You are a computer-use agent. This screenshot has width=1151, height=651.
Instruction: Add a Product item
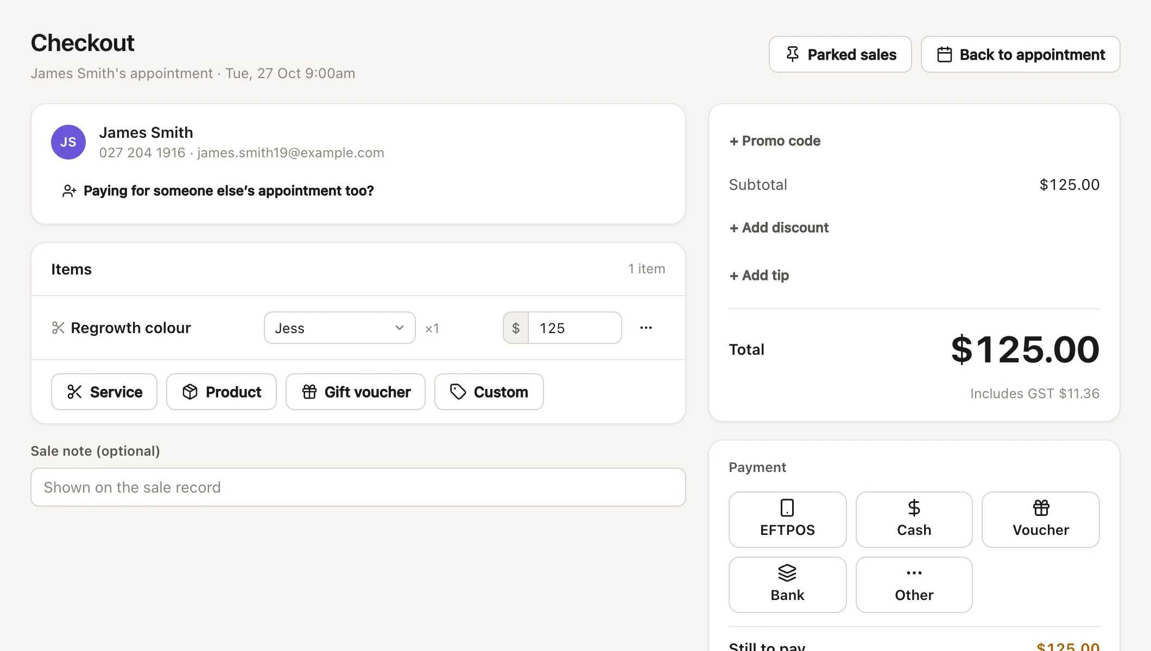(x=222, y=392)
